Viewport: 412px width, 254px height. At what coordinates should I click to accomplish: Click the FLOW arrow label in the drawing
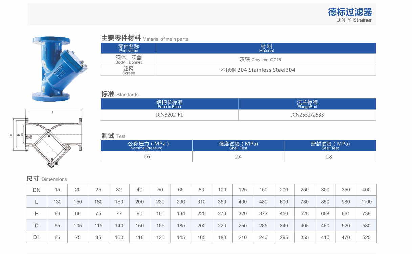(29, 136)
